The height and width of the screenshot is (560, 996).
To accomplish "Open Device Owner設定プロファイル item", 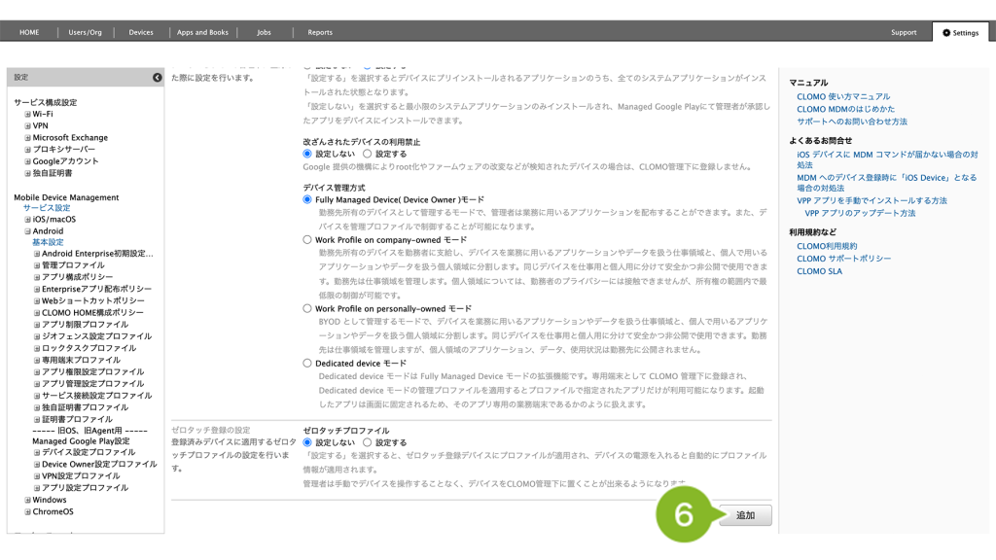I will coord(99,465).
